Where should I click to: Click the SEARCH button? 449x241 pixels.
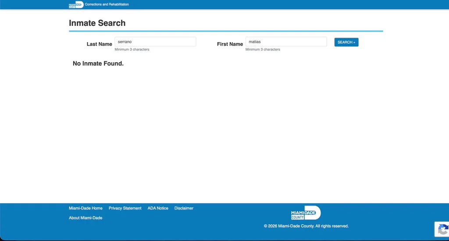(x=346, y=42)
